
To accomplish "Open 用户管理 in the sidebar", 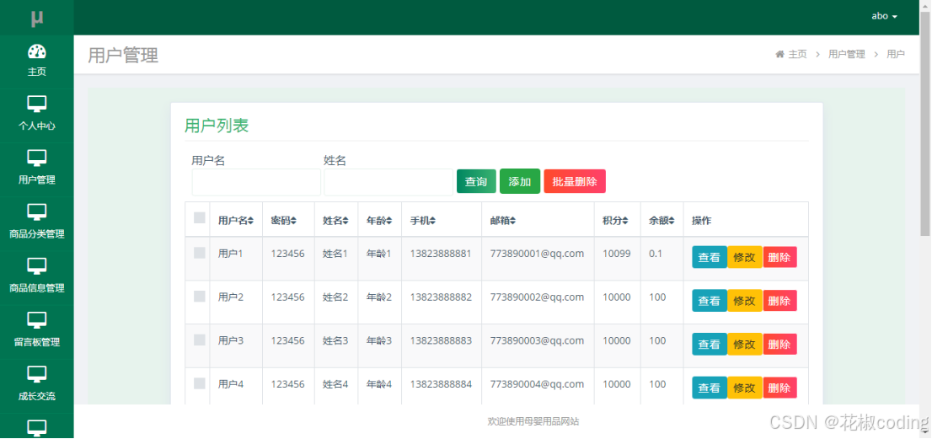I will pos(37,170).
